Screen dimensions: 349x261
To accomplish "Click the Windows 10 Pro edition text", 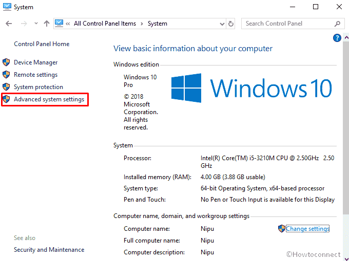I will 140,81.
